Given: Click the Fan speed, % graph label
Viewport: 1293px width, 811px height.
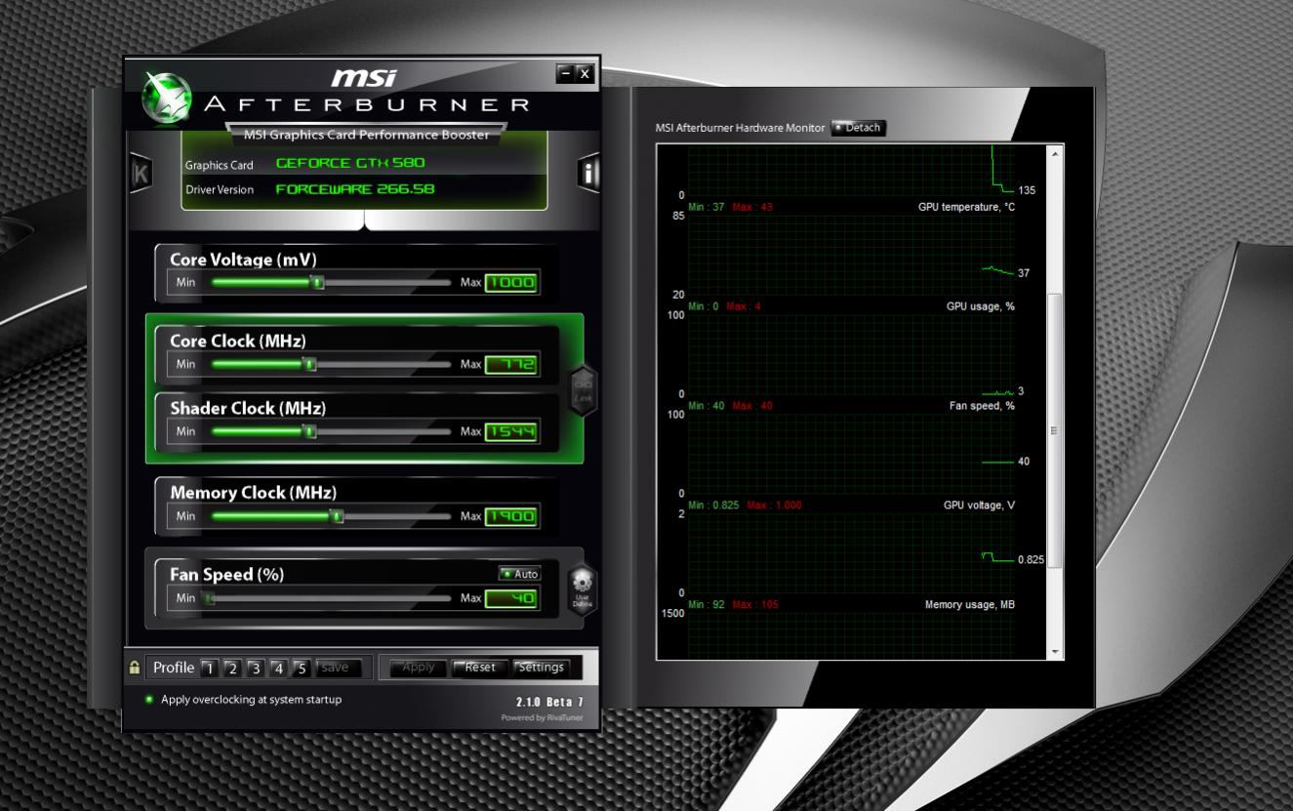Looking at the screenshot, I should (x=982, y=406).
